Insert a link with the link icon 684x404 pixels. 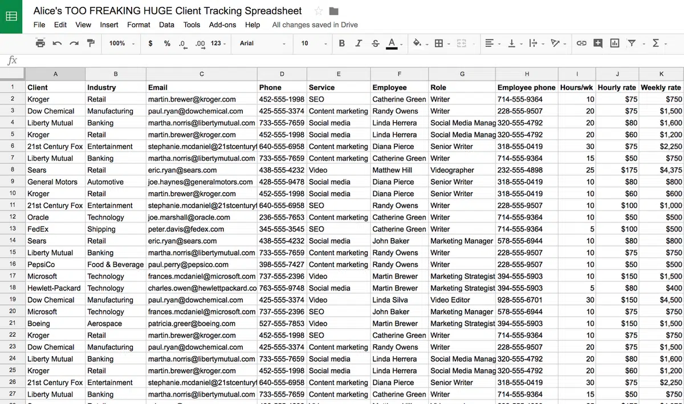[x=581, y=43]
